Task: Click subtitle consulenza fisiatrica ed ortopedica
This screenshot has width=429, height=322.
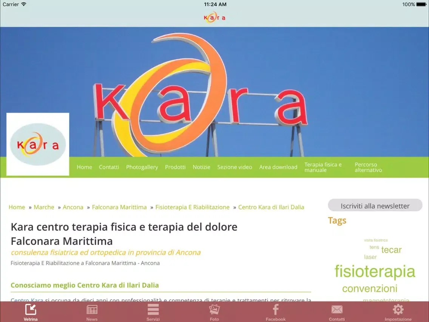Action: [106, 252]
